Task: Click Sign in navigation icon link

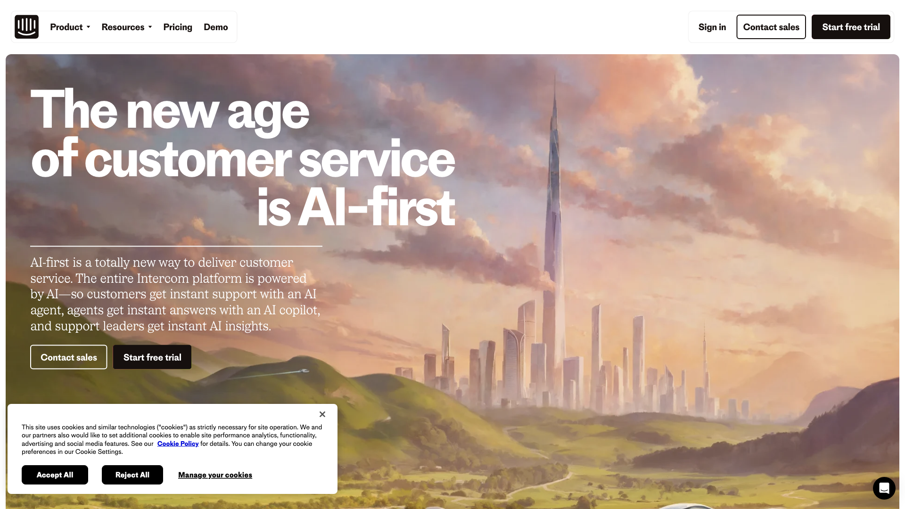Action: click(x=712, y=27)
